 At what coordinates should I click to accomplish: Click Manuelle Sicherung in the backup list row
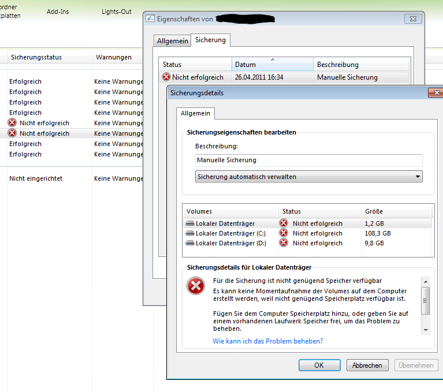coord(347,77)
